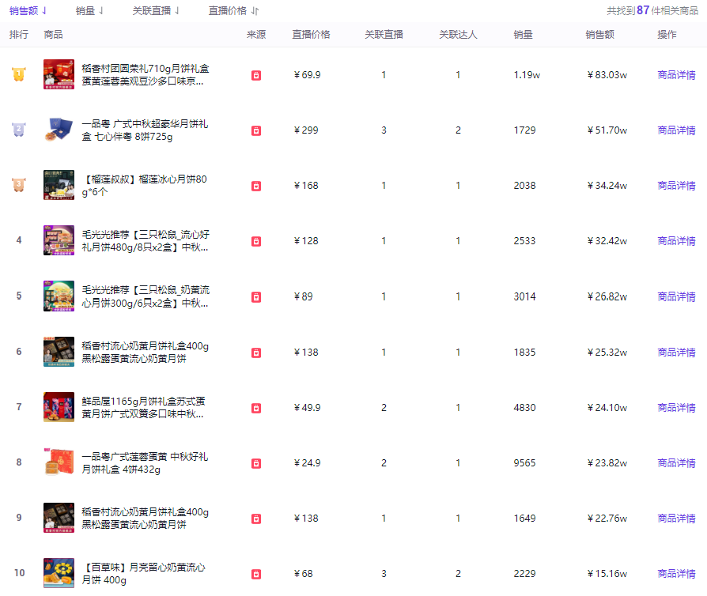
Task: Open 商品详情 for rank 5 三只松鼠 product
Action: point(676,296)
